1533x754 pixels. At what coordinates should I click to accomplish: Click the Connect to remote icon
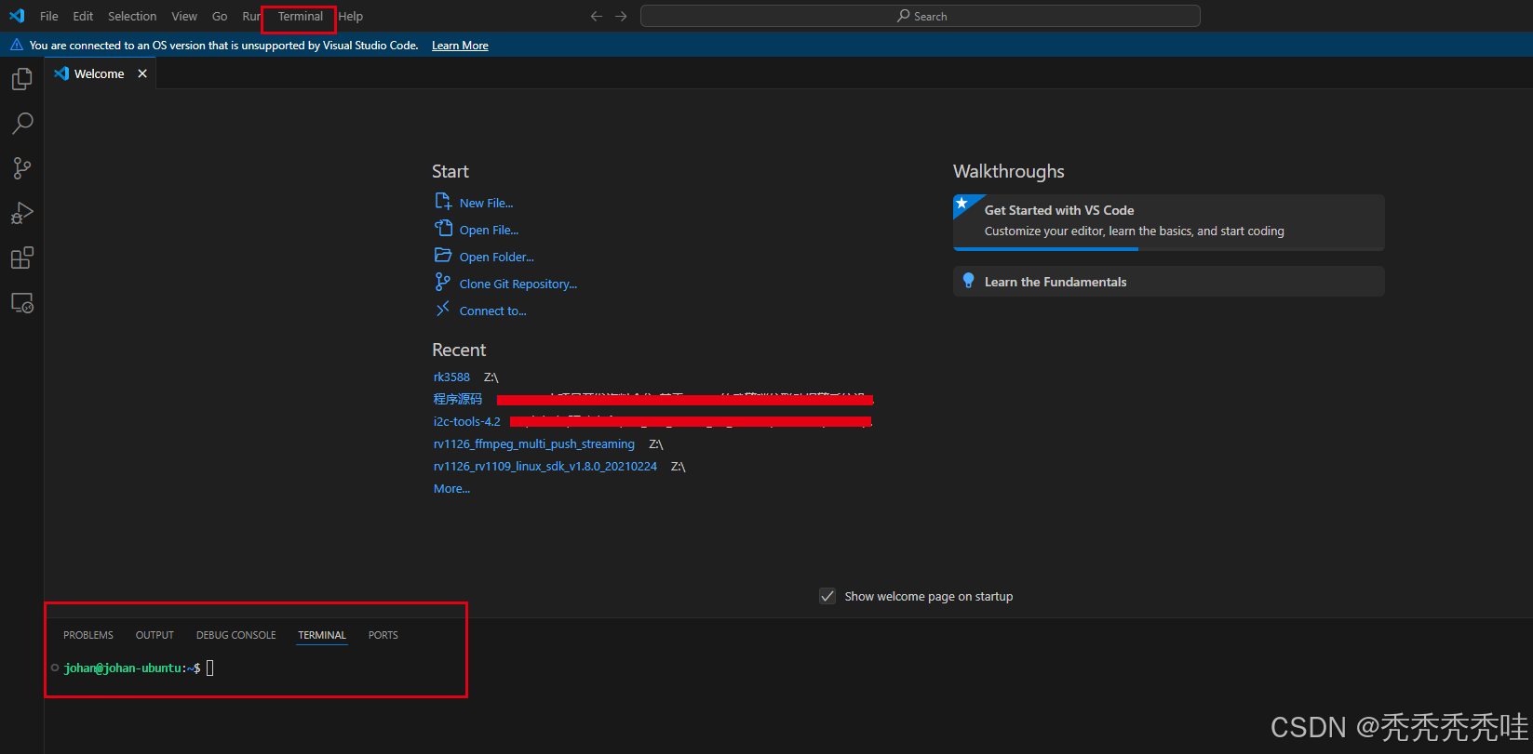tap(443, 310)
